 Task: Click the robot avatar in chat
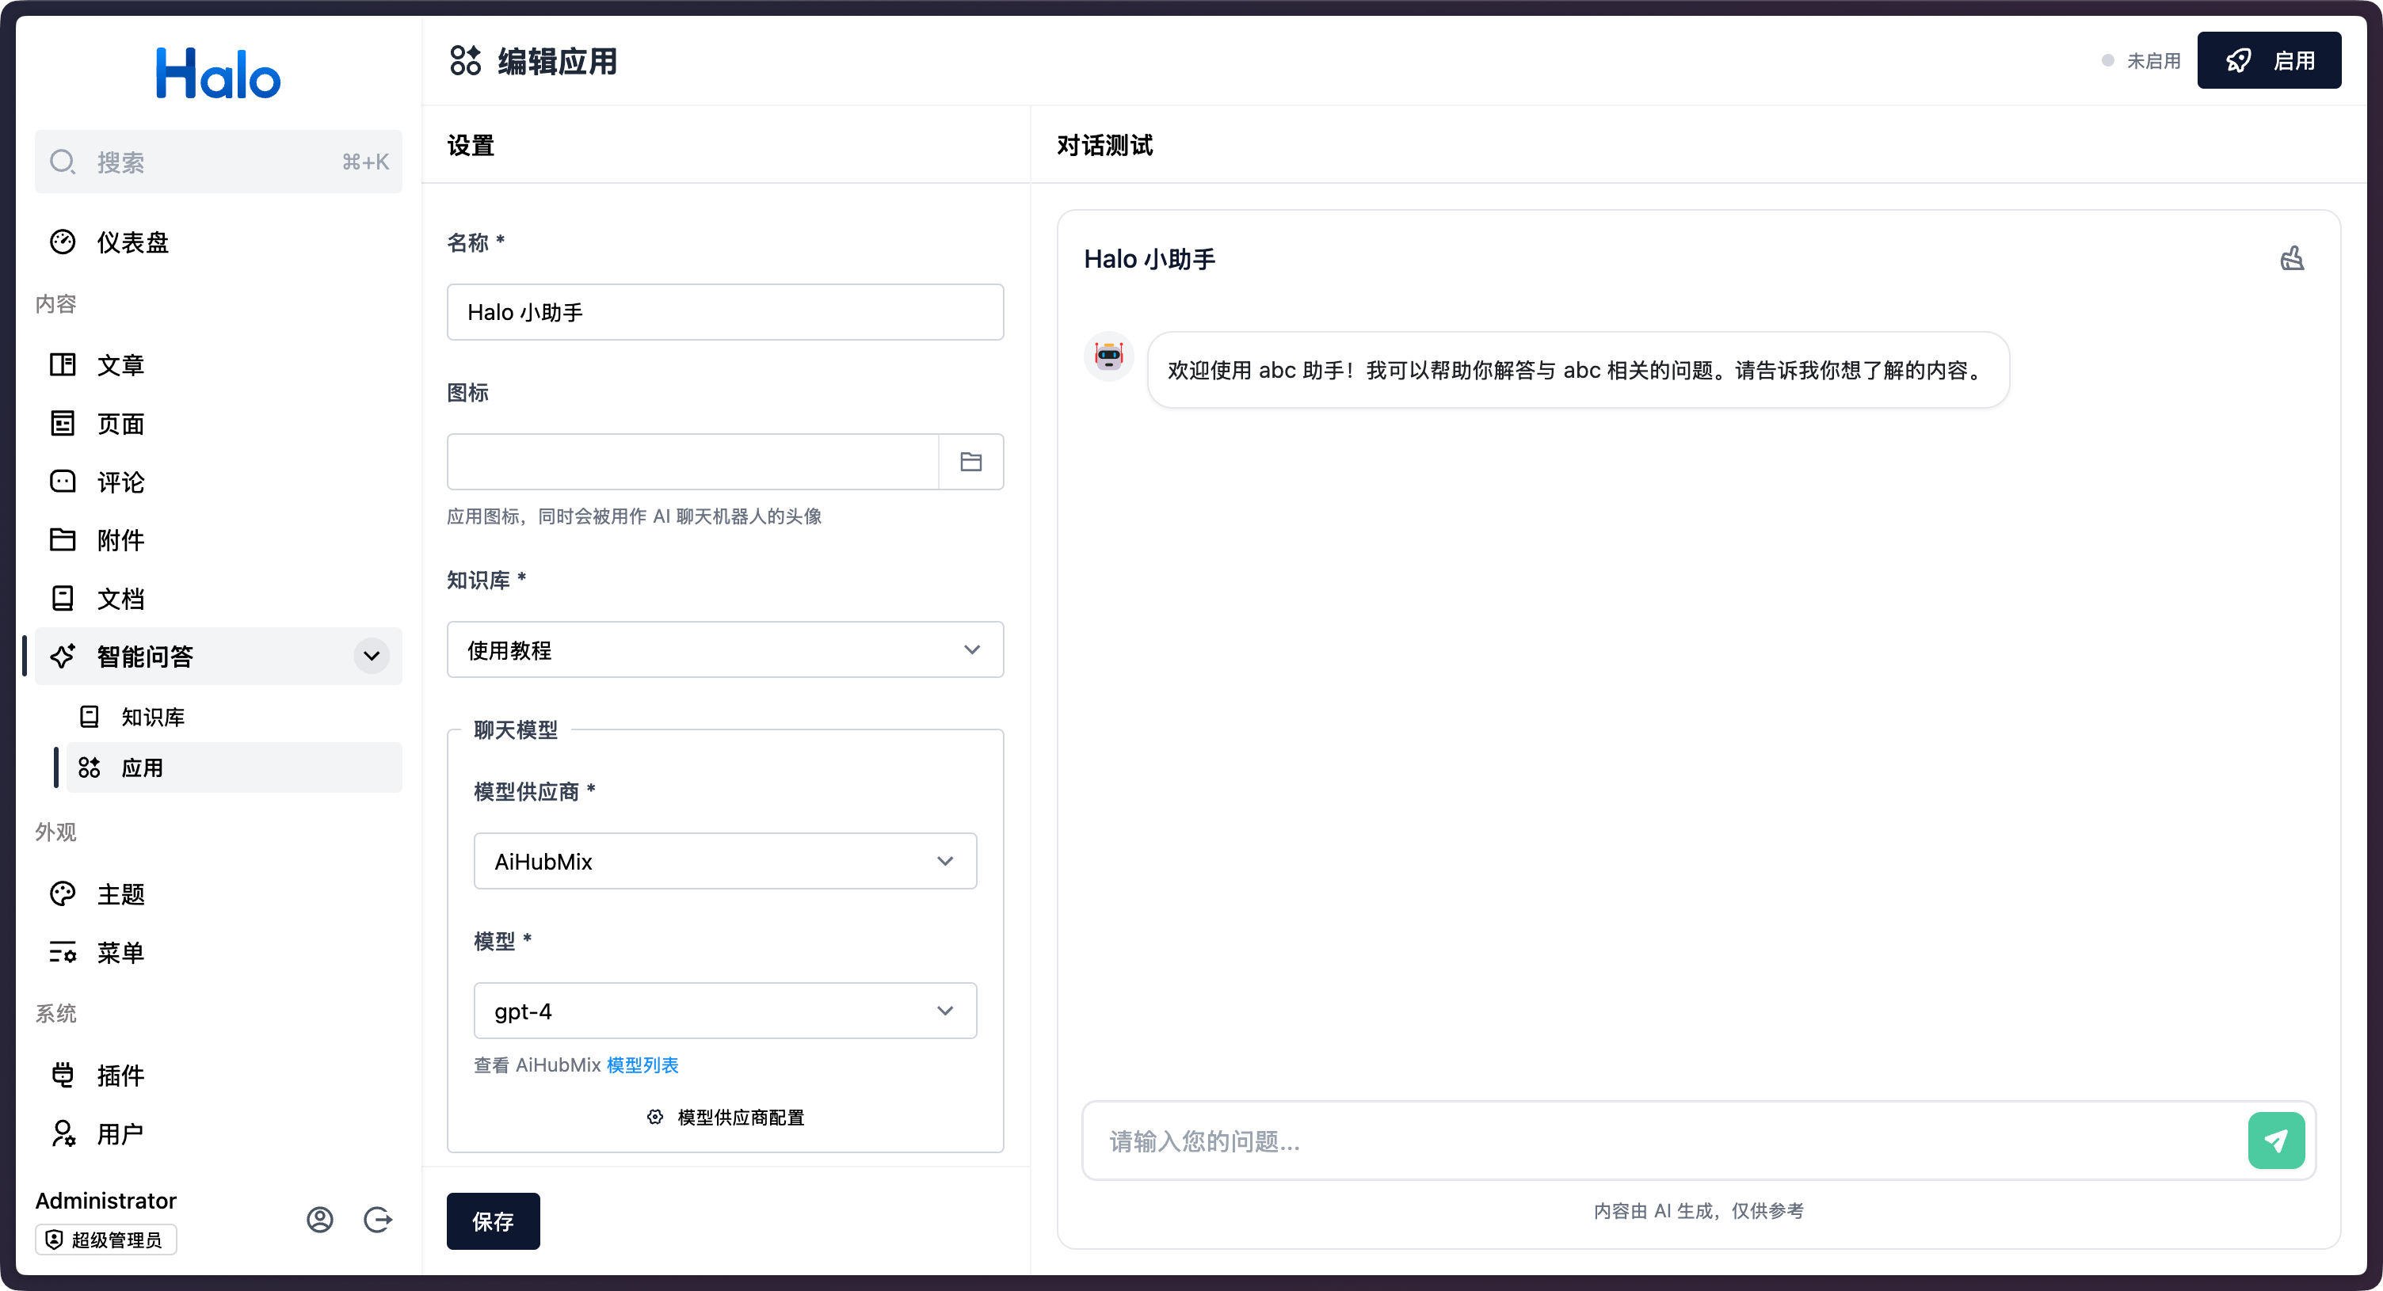click(x=1108, y=356)
